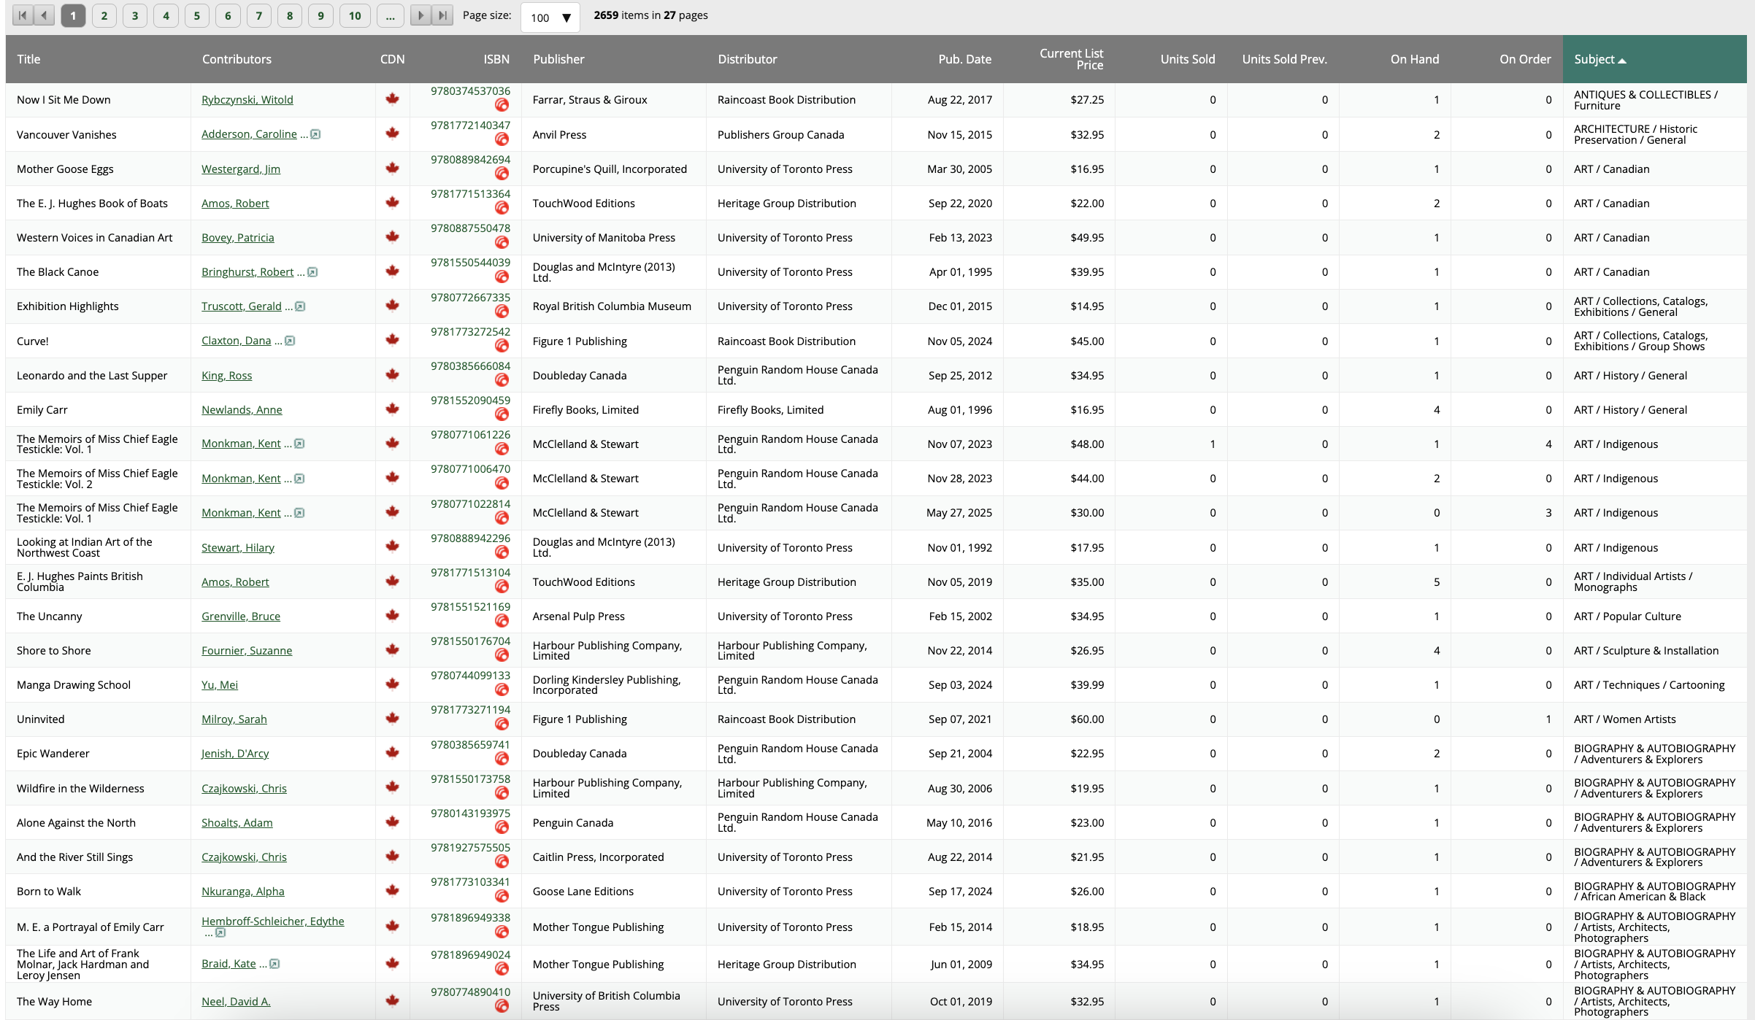Image resolution: width=1755 pixels, height=1020 pixels.
Task: Click the red circle icon under ISBN 9780887550478
Action: click(502, 242)
